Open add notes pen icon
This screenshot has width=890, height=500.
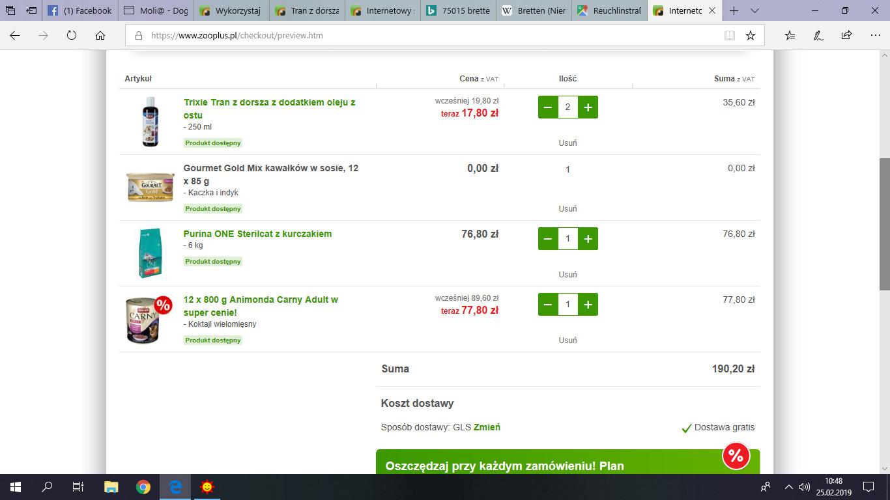pyautogui.click(x=818, y=36)
